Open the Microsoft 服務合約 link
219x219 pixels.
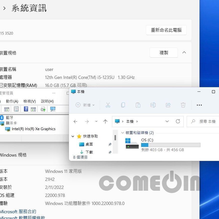pos(18,211)
